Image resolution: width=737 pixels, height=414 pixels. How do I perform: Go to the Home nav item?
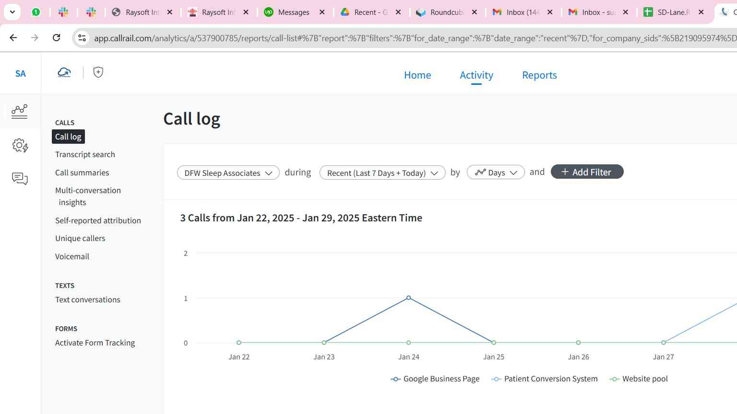(x=417, y=75)
